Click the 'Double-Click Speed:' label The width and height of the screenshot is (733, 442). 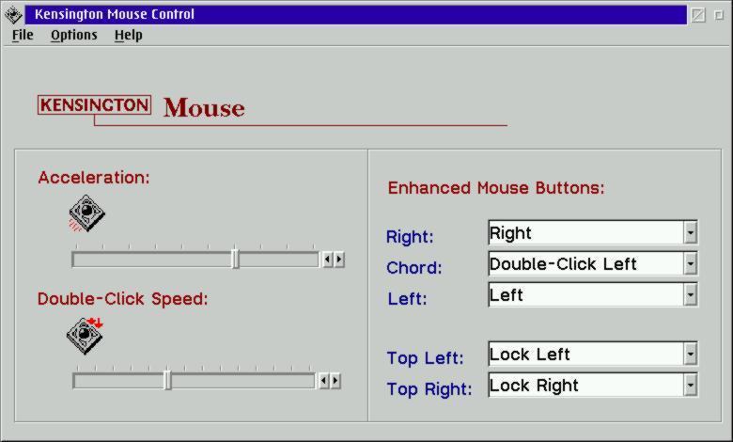122,299
